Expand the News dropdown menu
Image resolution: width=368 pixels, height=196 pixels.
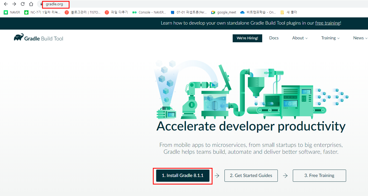[360, 38]
